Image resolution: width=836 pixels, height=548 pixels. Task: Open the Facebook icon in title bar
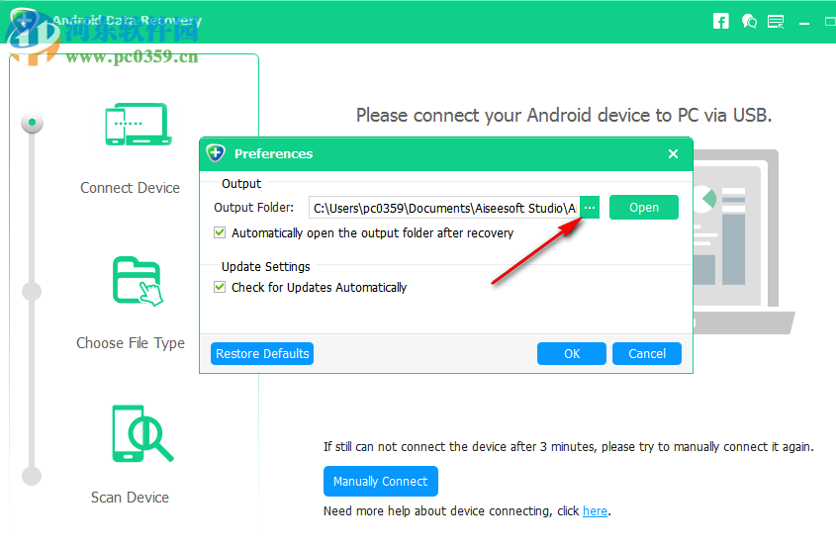(721, 22)
